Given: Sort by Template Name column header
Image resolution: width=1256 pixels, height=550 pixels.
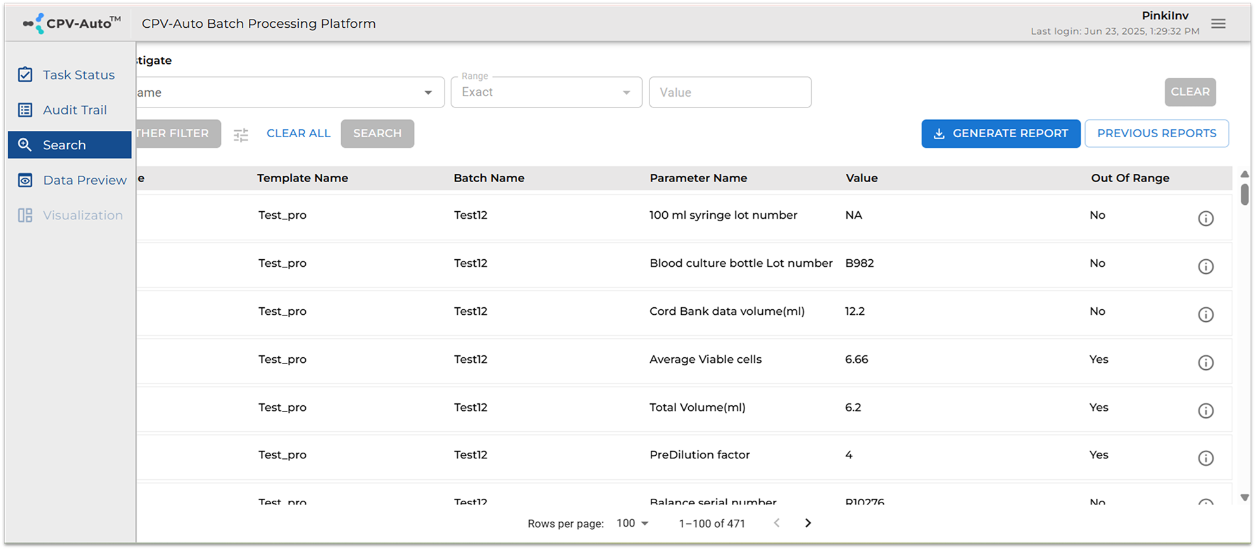Looking at the screenshot, I should (x=303, y=178).
